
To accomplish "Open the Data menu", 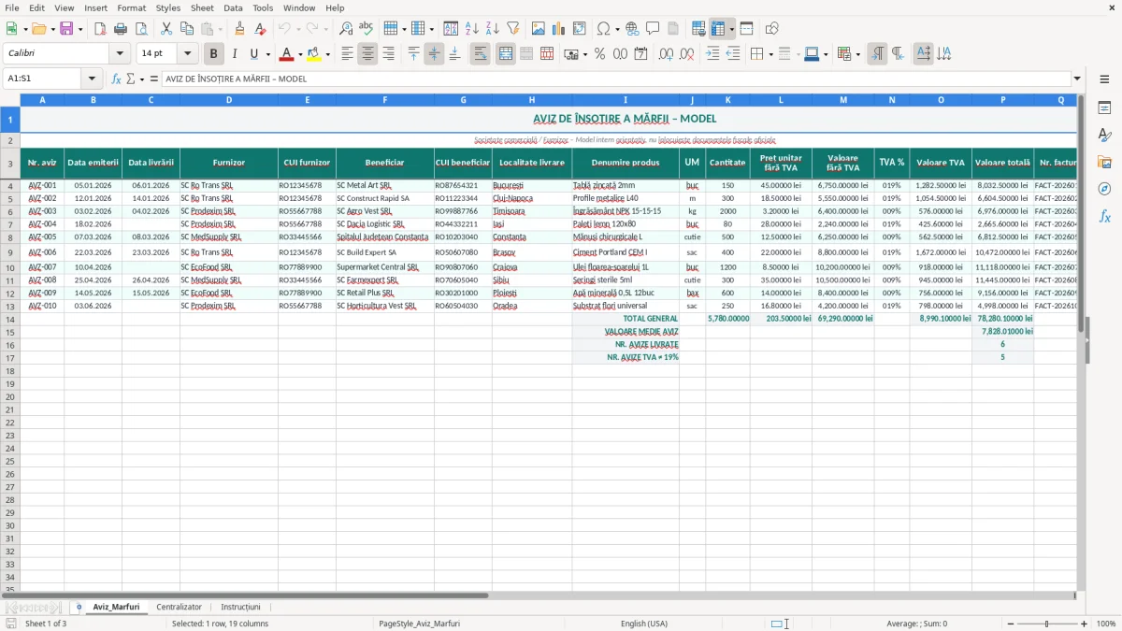I will [x=233, y=7].
